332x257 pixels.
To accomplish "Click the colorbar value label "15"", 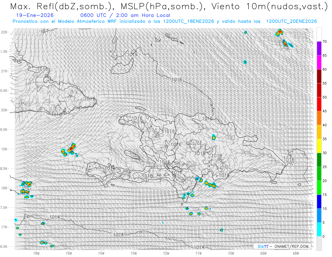I will click(x=325, y=195).
